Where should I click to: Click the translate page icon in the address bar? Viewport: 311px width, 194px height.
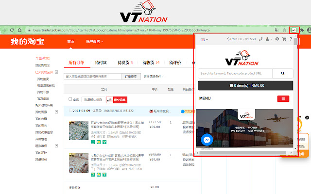tap(276, 30)
